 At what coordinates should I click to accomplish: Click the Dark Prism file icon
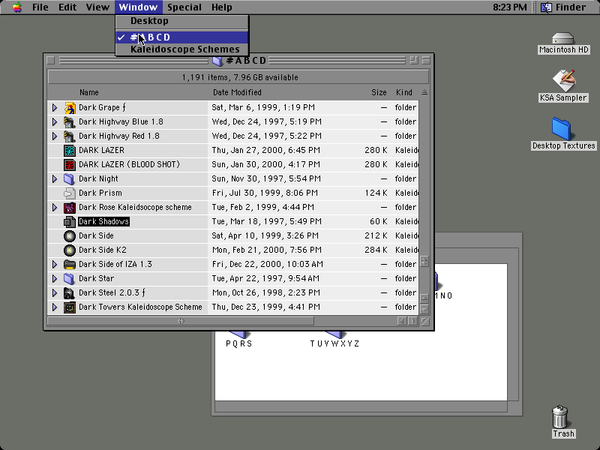click(70, 193)
